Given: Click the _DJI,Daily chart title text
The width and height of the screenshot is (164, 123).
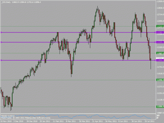Looking at the screenshot, I should coord(6,2).
